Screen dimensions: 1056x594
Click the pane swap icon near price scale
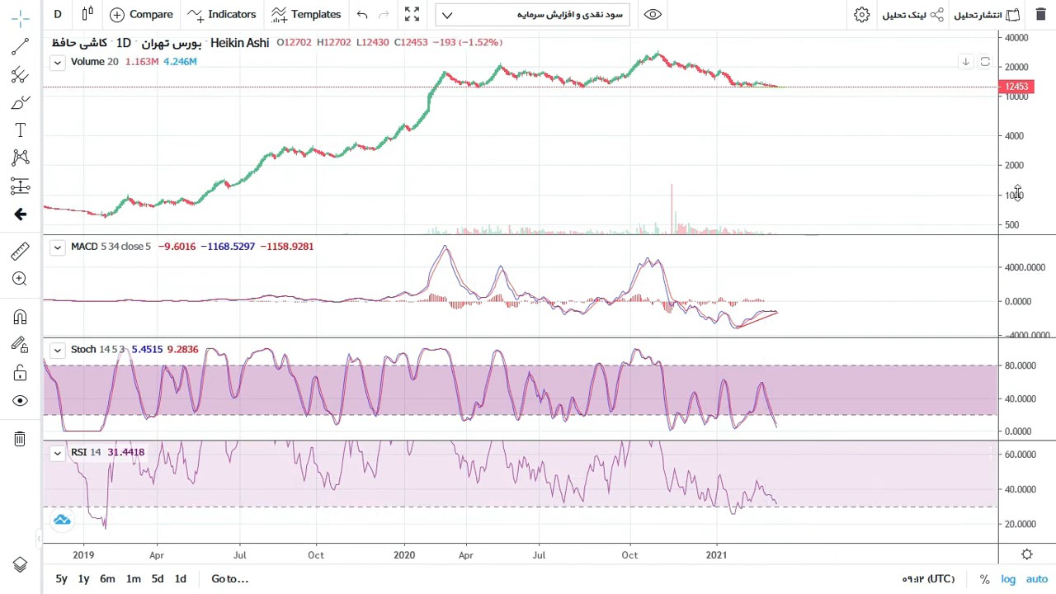coord(985,62)
